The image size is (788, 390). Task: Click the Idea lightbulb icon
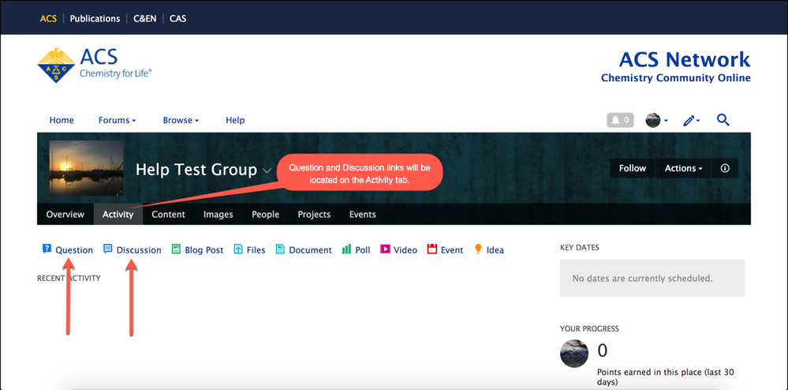478,249
